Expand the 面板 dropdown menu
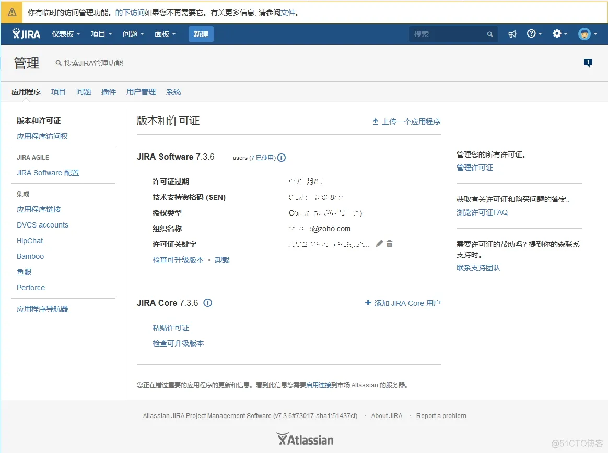This screenshot has height=453, width=608. (x=165, y=34)
